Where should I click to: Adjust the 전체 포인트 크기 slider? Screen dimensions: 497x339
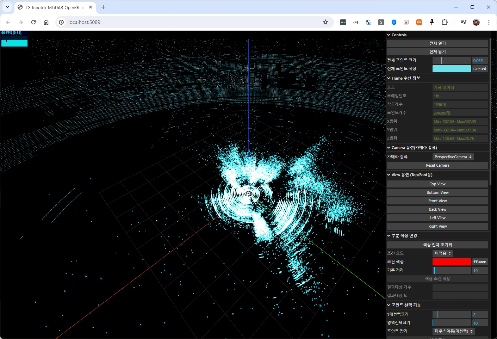click(x=452, y=60)
